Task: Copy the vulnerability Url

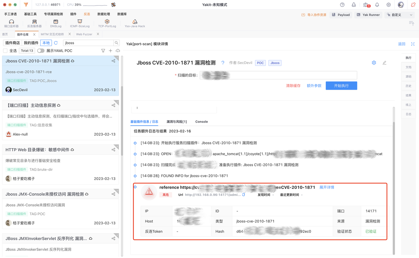Action: pyautogui.click(x=244, y=195)
